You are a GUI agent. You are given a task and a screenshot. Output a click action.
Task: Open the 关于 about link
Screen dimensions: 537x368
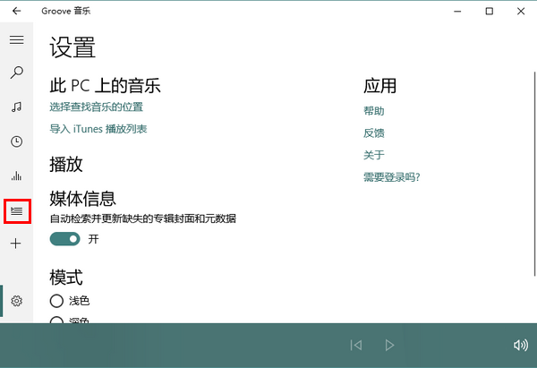tap(374, 155)
